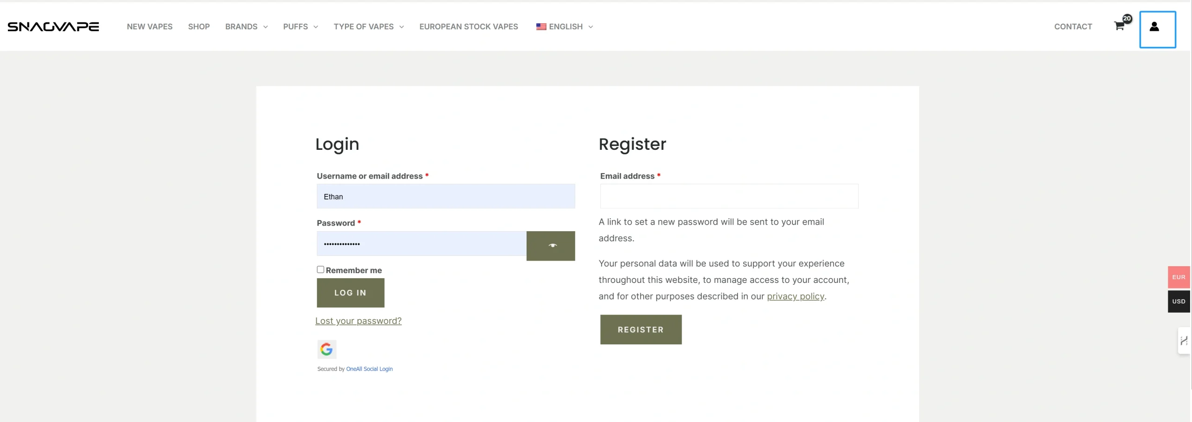Expand the Brands dropdown menu
Screen dimensions: 1192x422
246,27
